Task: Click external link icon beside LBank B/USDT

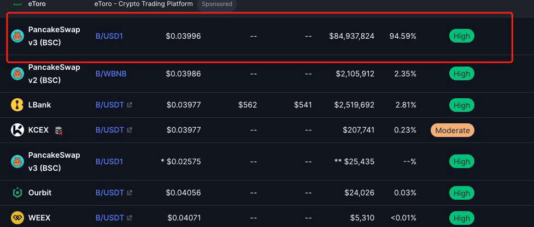Action: tap(130, 105)
